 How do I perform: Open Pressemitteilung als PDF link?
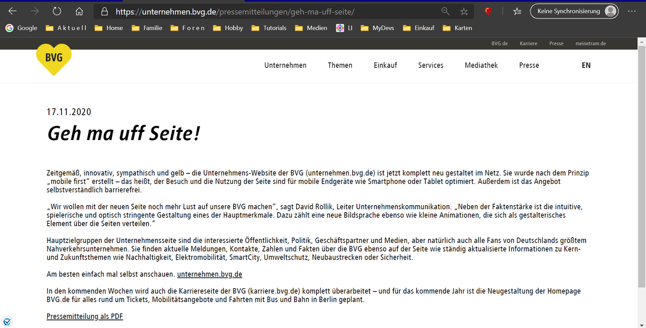tap(85, 316)
